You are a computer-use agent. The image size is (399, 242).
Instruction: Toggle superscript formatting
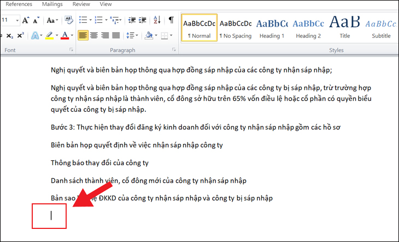20,36
